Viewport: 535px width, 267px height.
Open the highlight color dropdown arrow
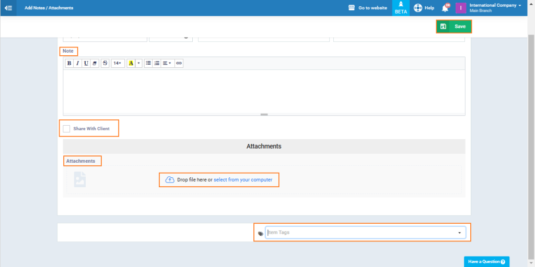tap(139, 63)
